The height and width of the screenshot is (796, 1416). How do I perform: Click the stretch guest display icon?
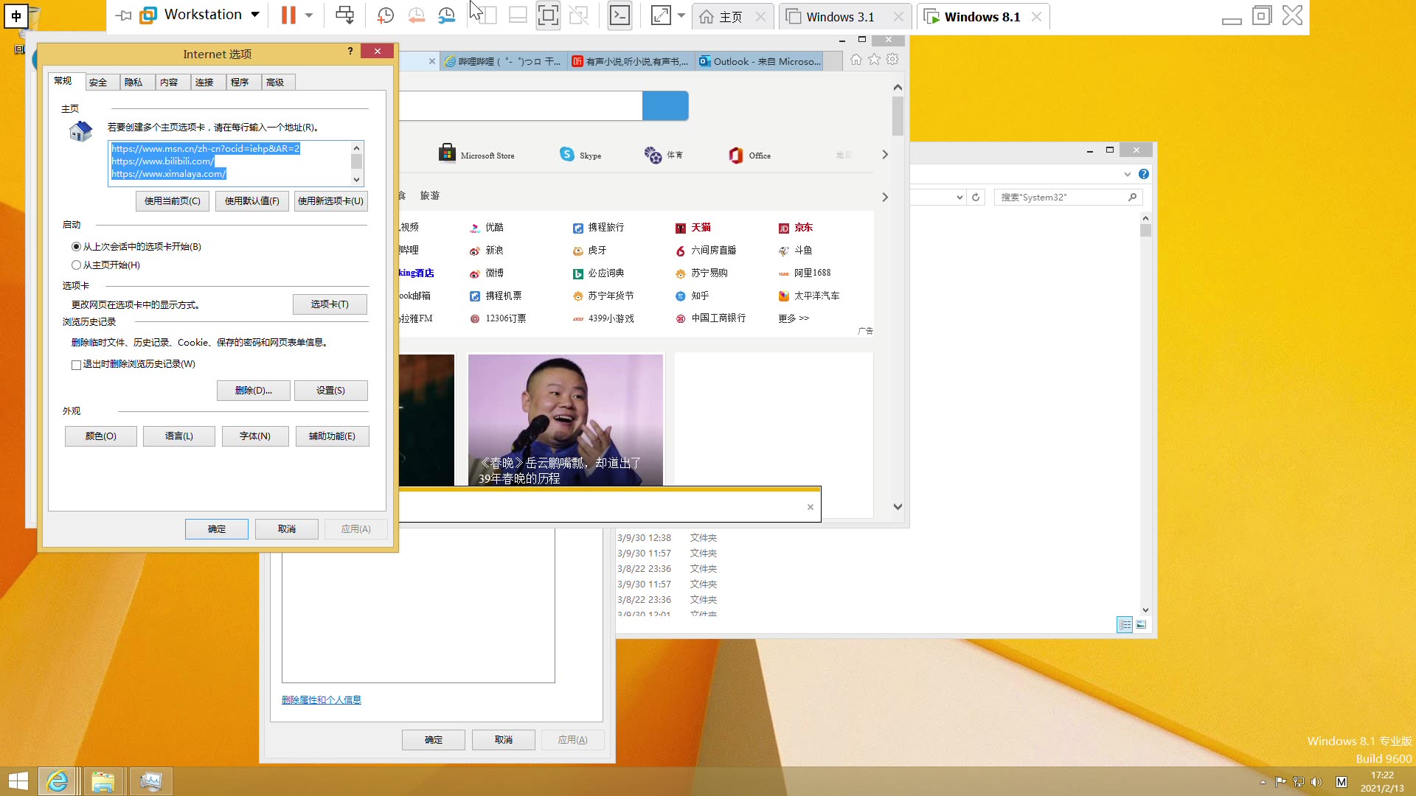(661, 15)
